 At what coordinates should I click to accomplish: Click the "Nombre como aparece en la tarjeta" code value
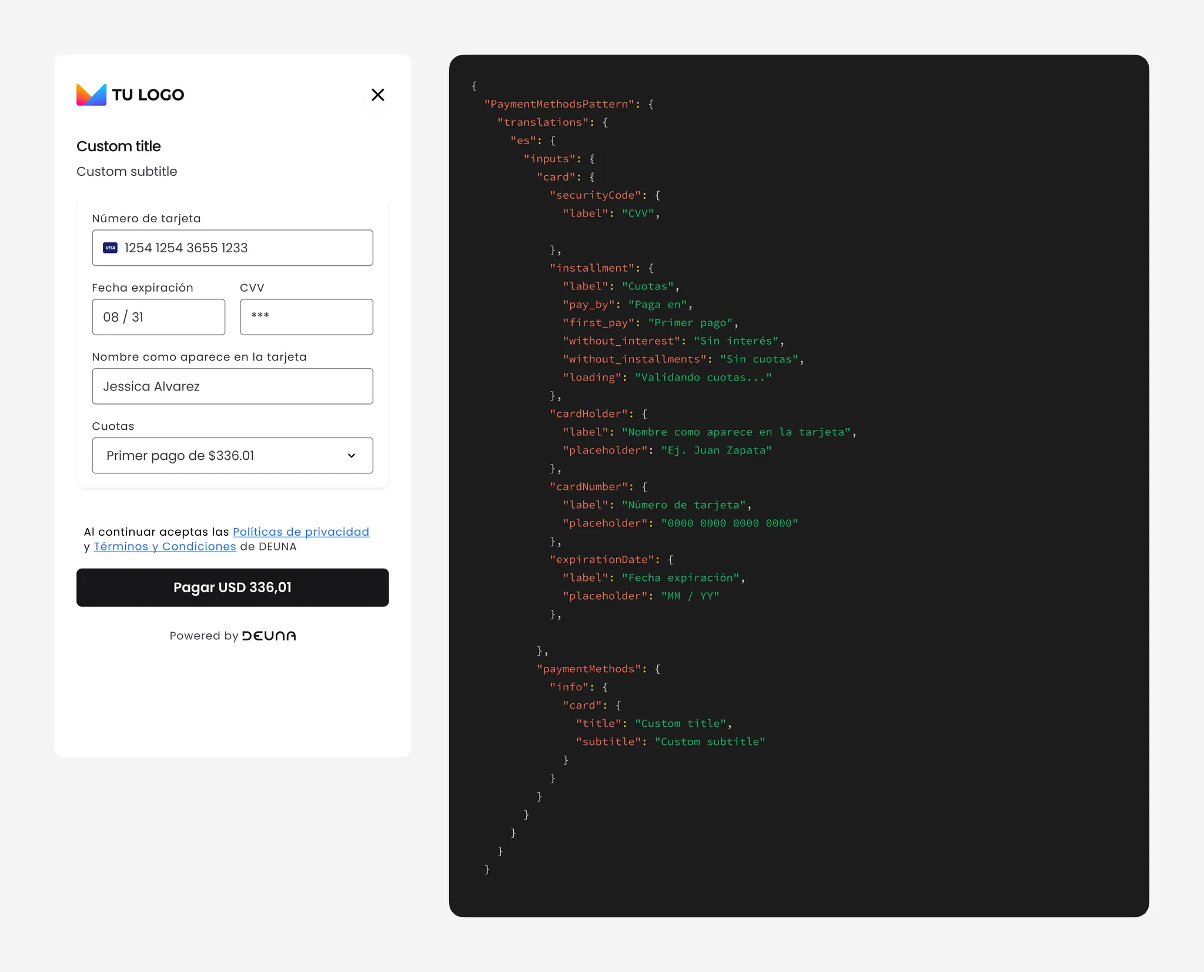coord(736,432)
